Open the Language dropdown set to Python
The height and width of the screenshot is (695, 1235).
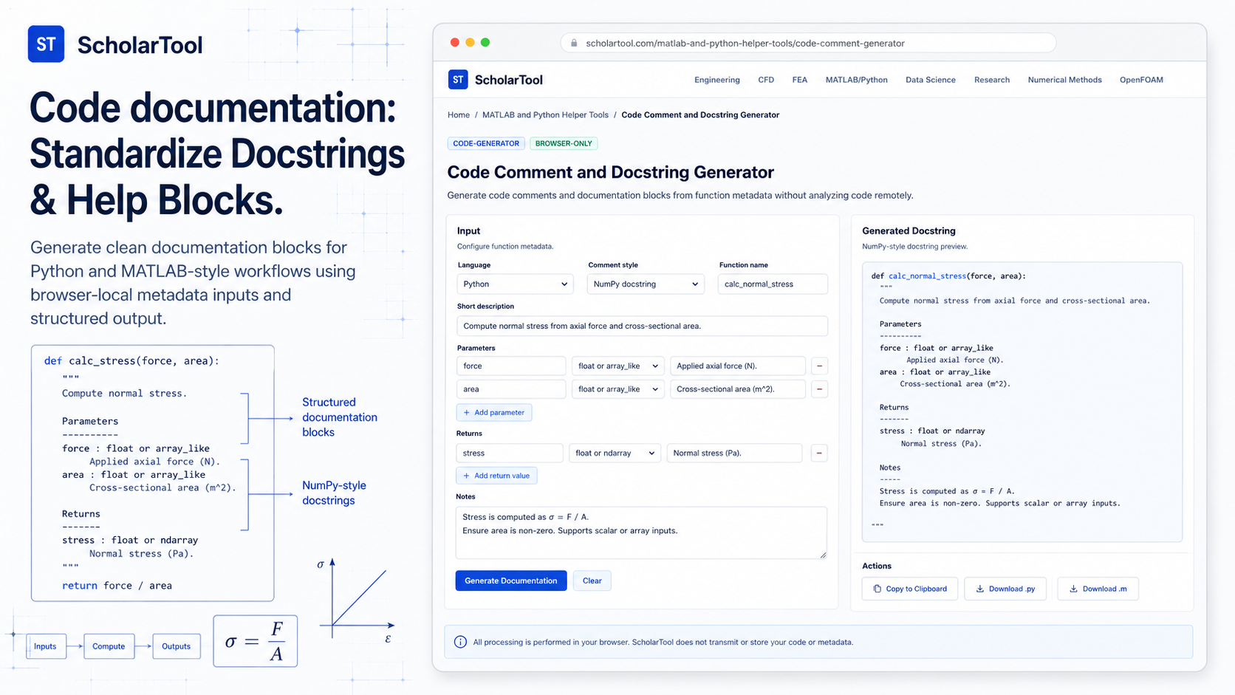pyautogui.click(x=515, y=284)
